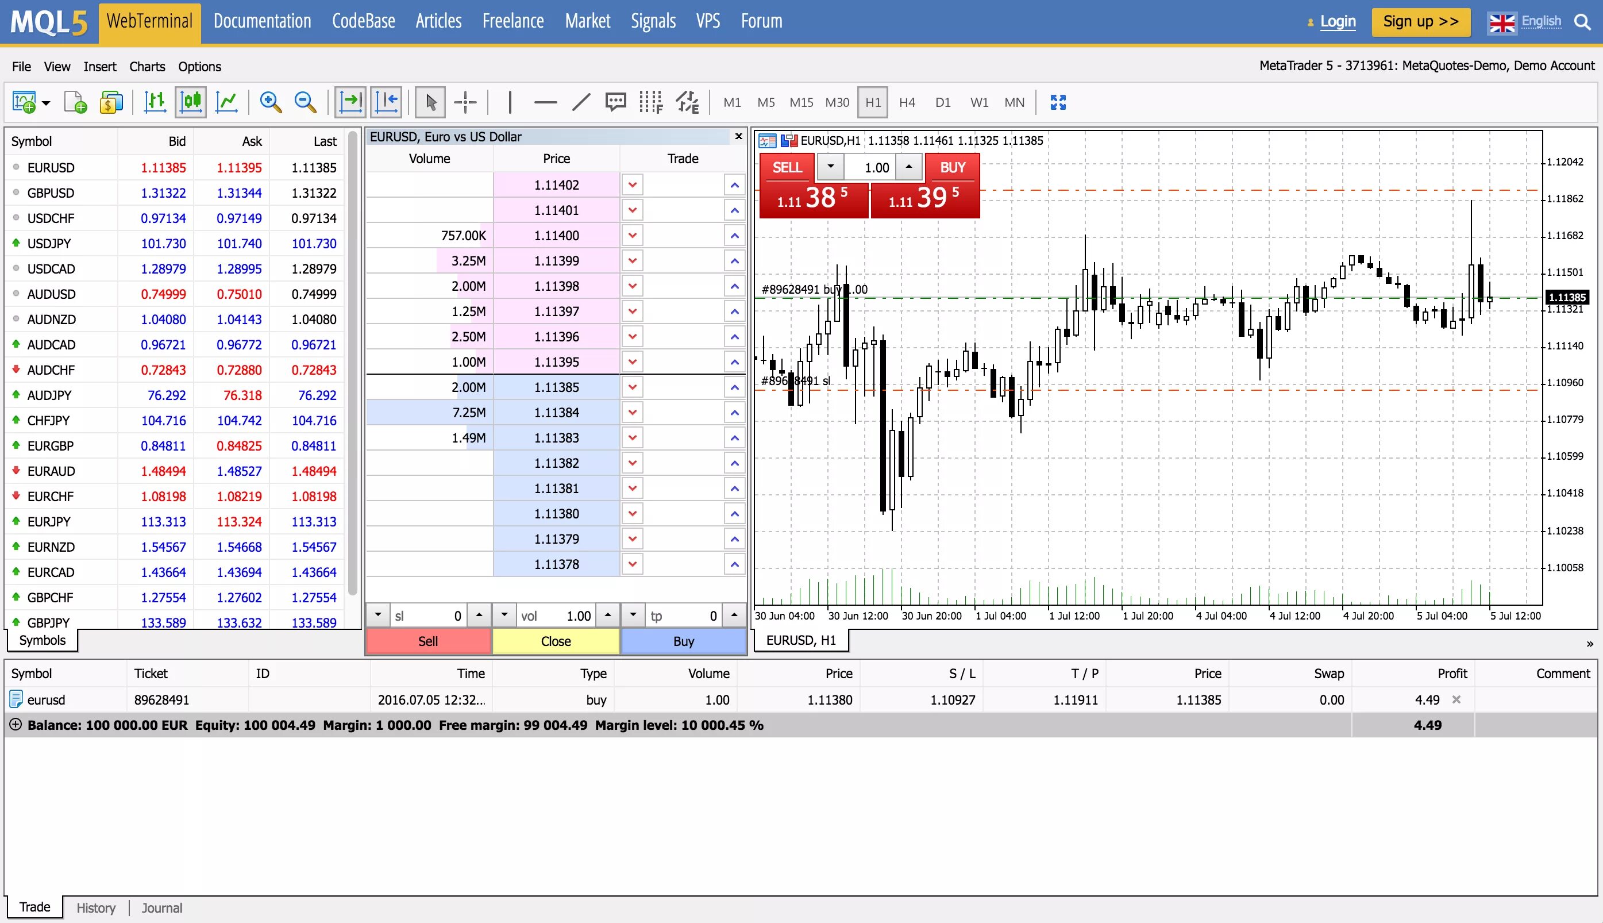Click the red SELL button on chart
Image resolution: width=1603 pixels, height=923 pixels.
coord(788,167)
